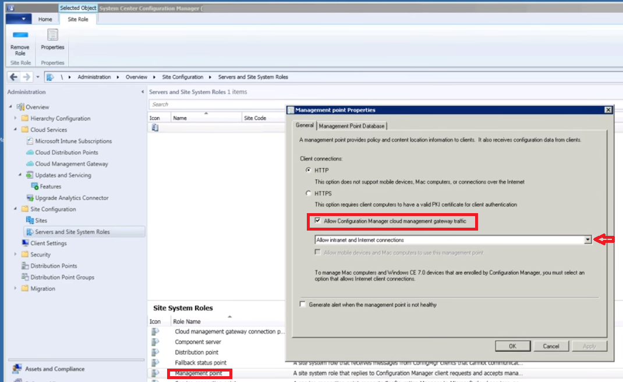Open the Site Role ribbon tab
The image size is (623, 382).
coord(78,19)
